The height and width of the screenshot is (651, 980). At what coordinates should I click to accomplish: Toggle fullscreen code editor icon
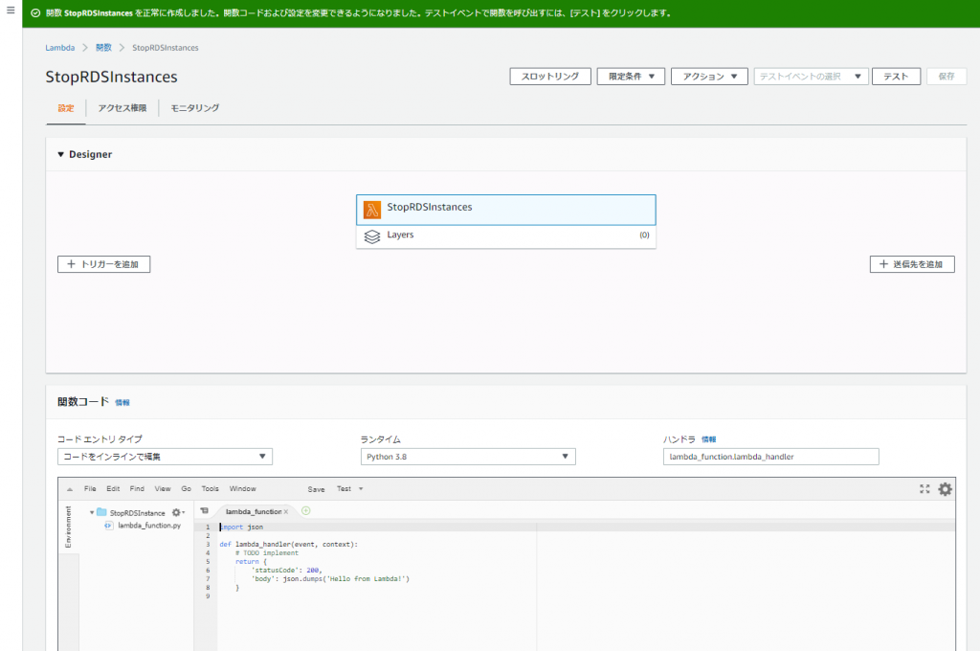pos(924,489)
